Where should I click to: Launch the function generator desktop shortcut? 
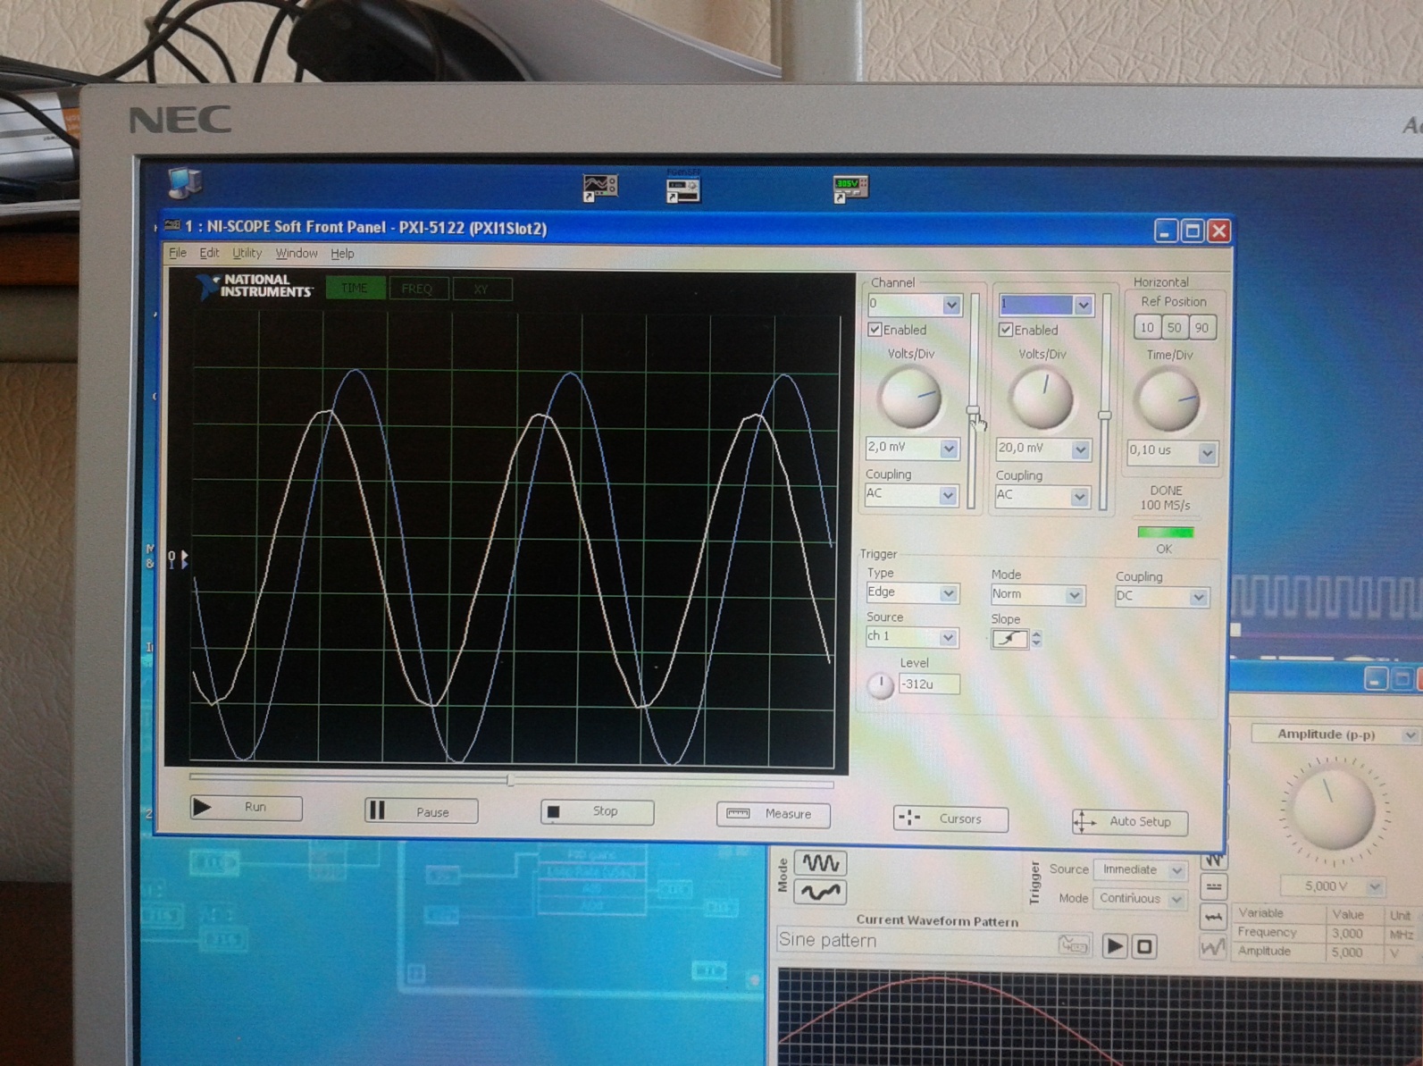pyautogui.click(x=683, y=189)
